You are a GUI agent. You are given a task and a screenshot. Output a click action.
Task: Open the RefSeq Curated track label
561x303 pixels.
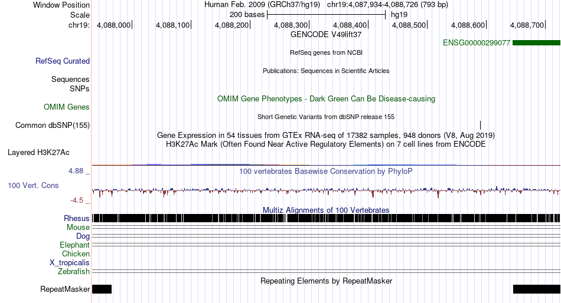pyautogui.click(x=63, y=61)
